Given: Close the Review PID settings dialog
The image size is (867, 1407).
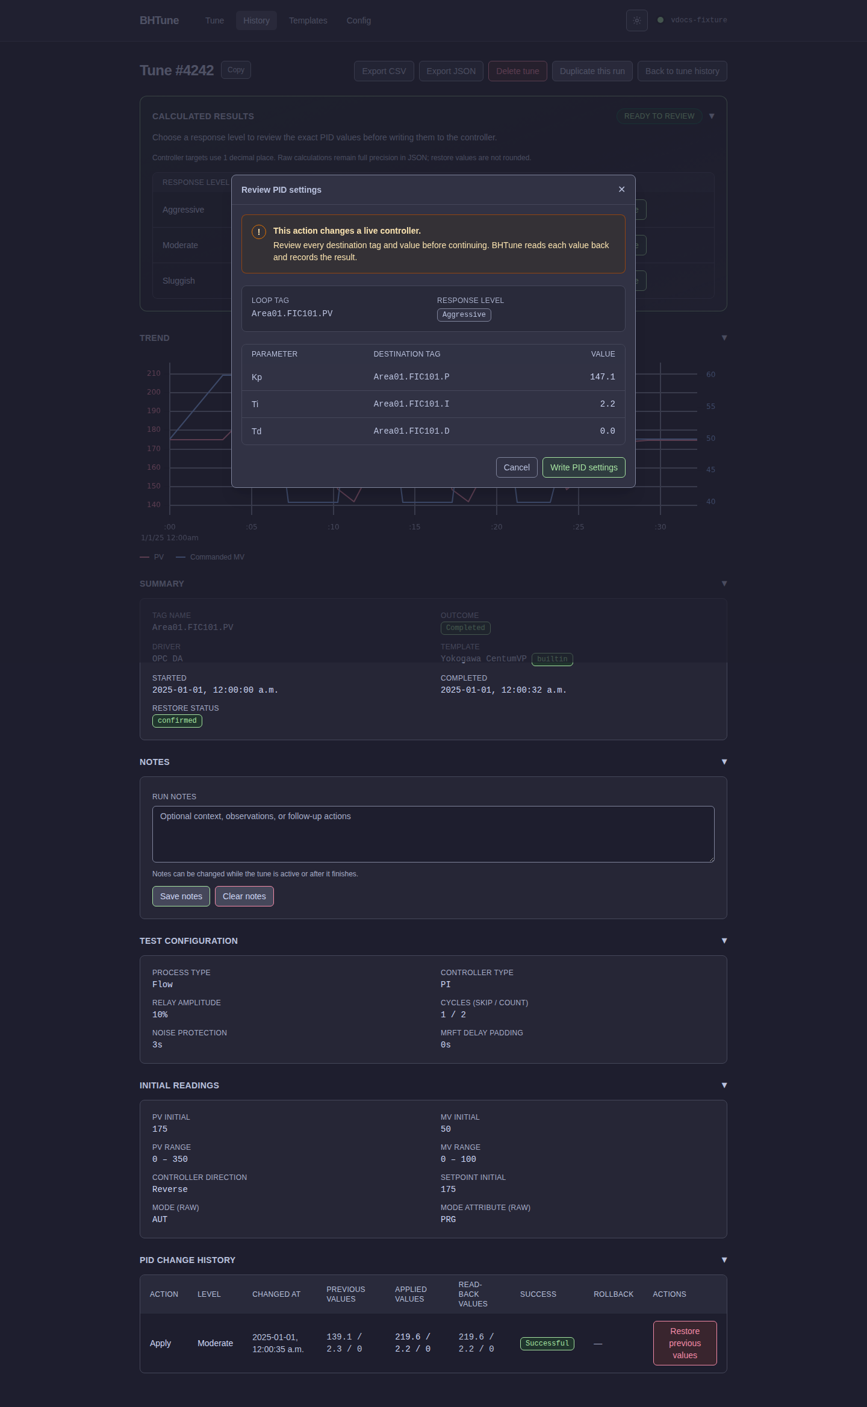Looking at the screenshot, I should (621, 189).
